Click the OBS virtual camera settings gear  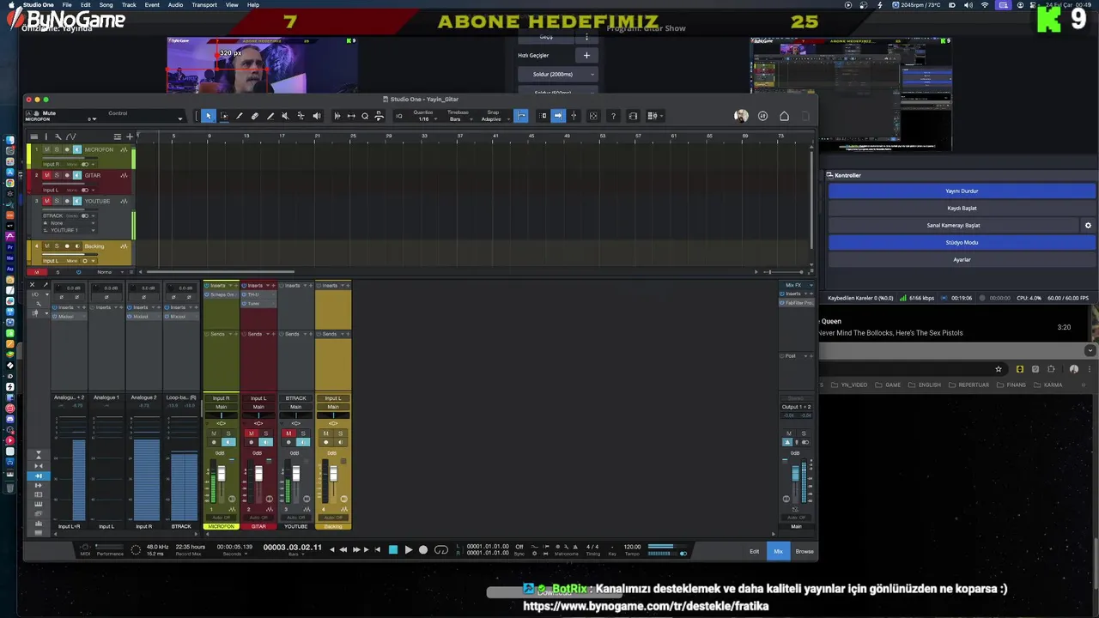click(1088, 225)
